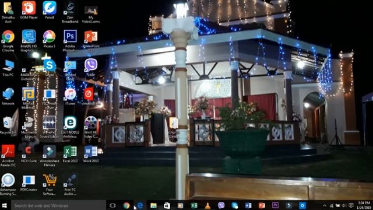Viewport: 373px width, 210px height.
Task: Open the MixPad Multitrack shortcut
Action: [x=29, y=98]
